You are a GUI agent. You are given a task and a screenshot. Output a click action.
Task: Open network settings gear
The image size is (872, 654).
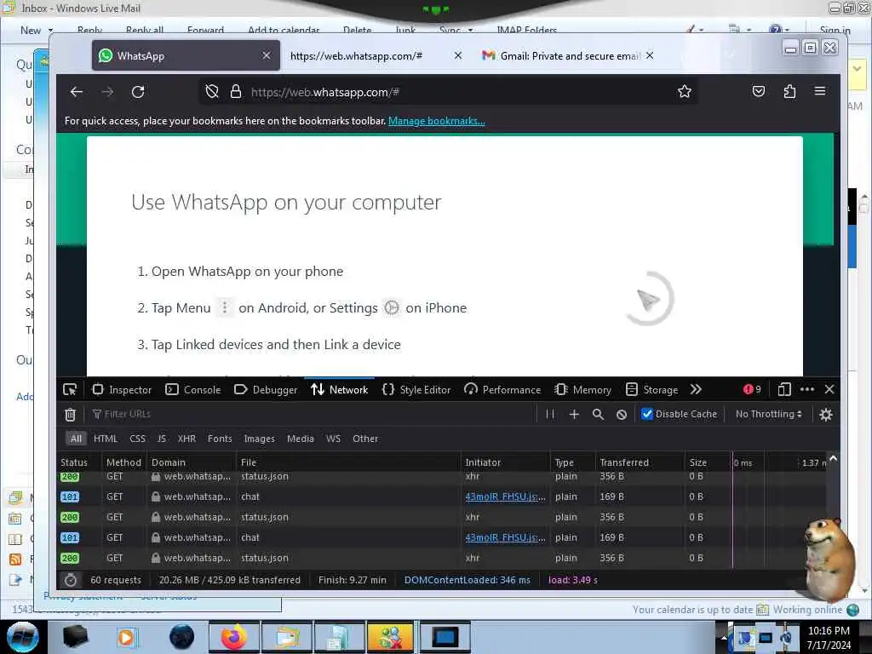click(826, 415)
